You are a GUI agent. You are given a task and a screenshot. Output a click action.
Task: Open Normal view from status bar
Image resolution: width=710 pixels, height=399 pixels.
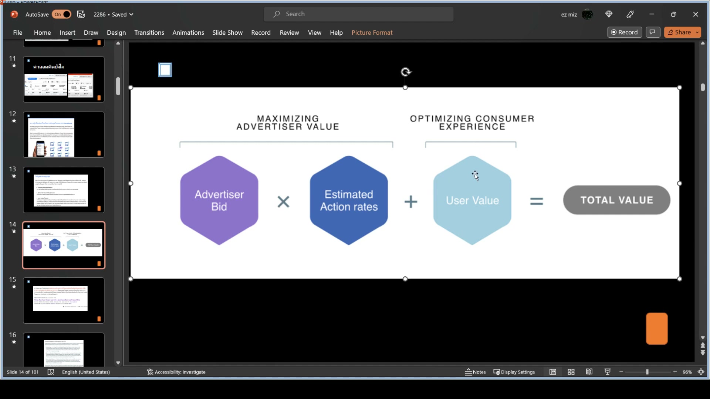552,372
